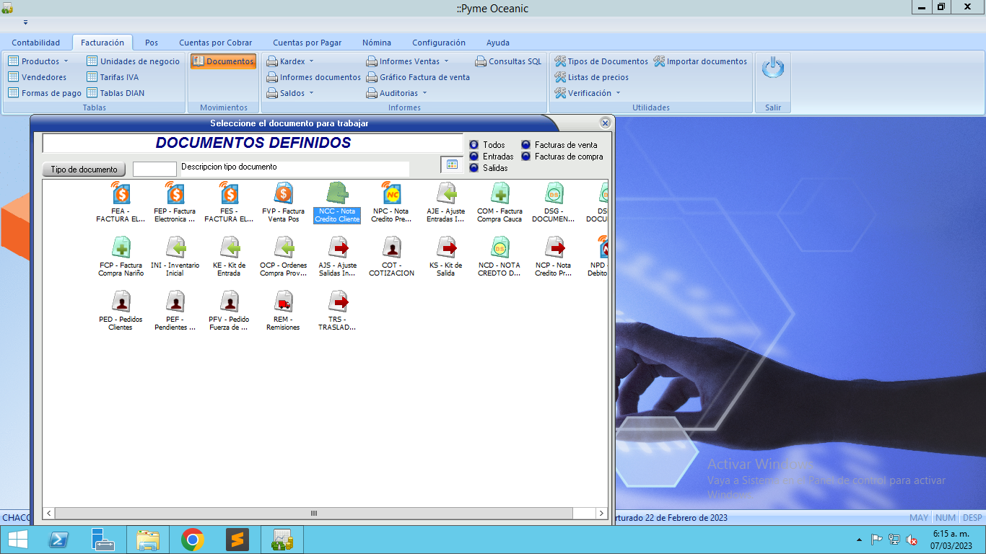Click the Salir power icon
This screenshot has height=554, width=986.
(772, 69)
